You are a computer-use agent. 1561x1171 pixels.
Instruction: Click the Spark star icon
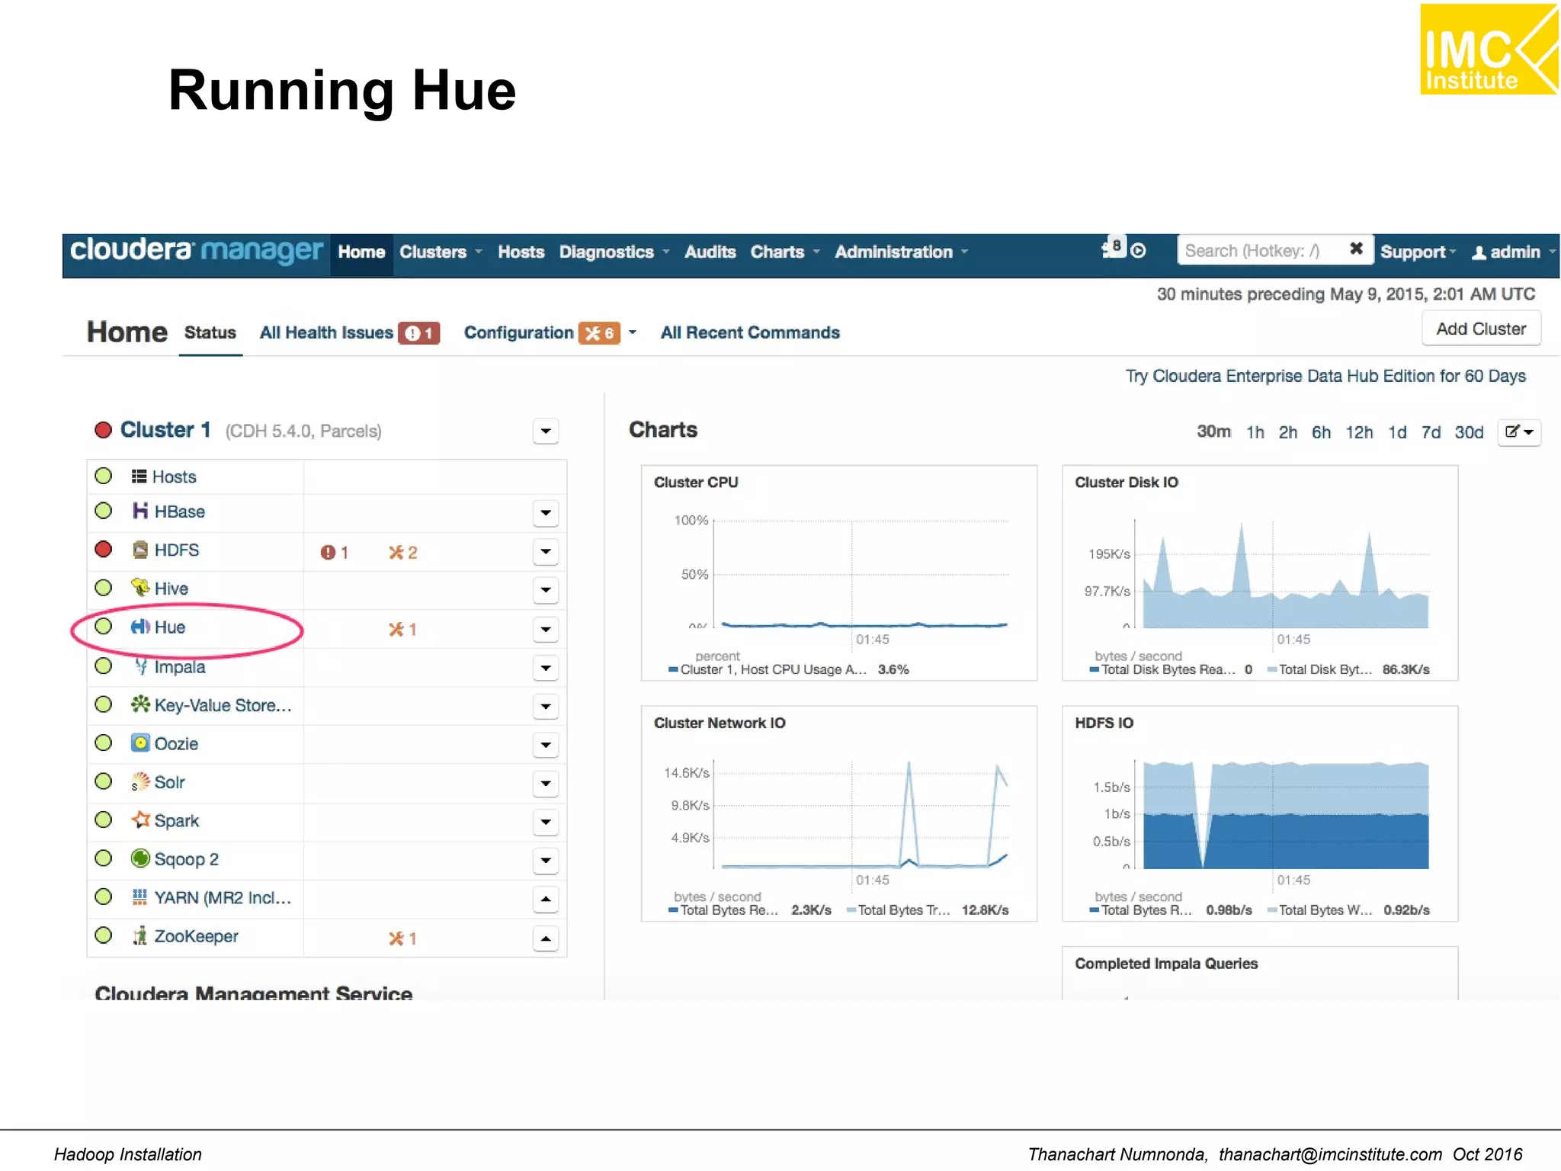click(x=140, y=820)
